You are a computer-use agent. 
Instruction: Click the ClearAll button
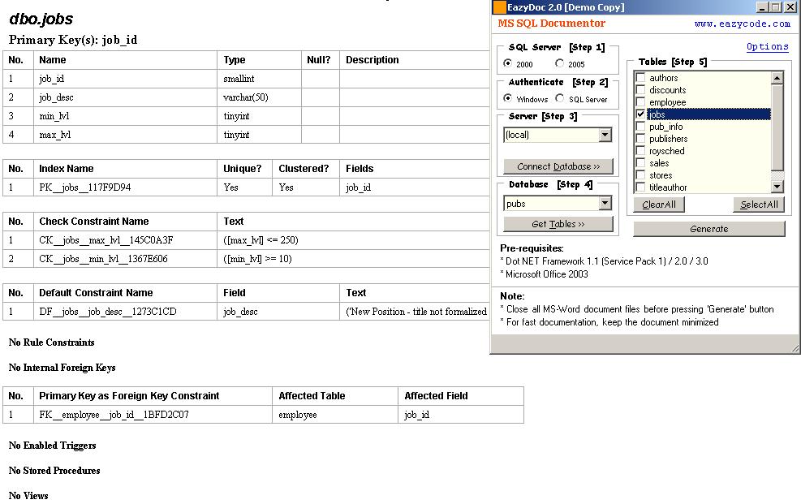point(659,205)
